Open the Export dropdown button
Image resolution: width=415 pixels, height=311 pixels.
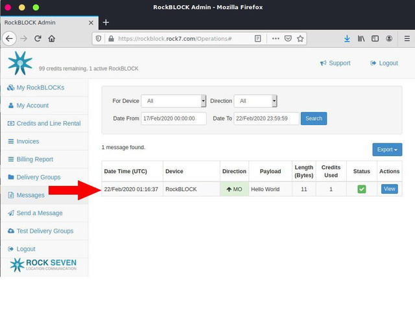[x=387, y=150]
